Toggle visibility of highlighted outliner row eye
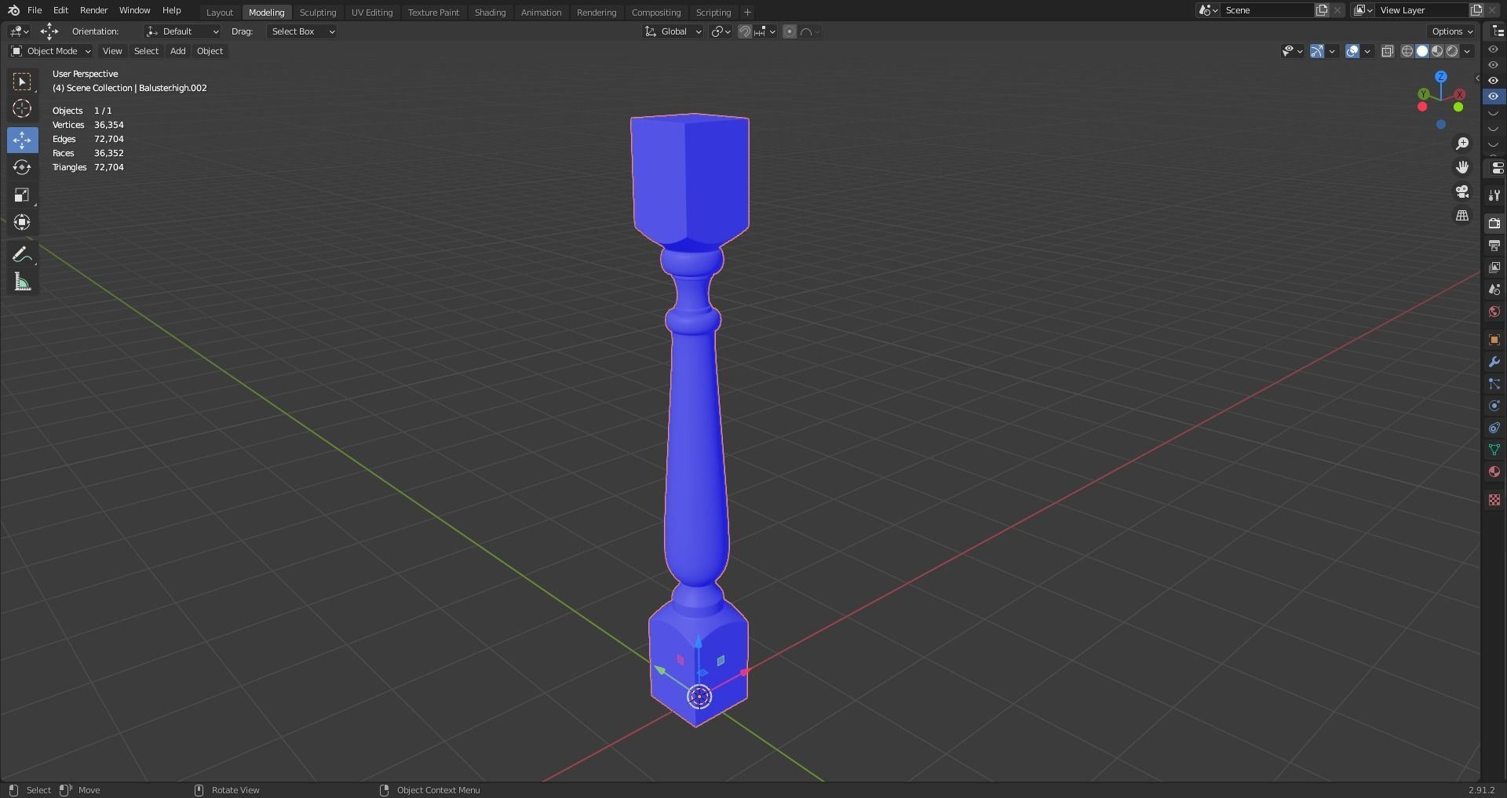 click(1494, 97)
